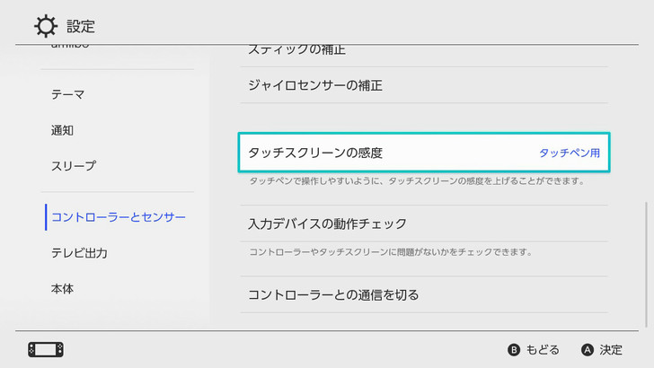Select コントローラーとセンサー in sidebar
This screenshot has width=654, height=368.
(119, 217)
